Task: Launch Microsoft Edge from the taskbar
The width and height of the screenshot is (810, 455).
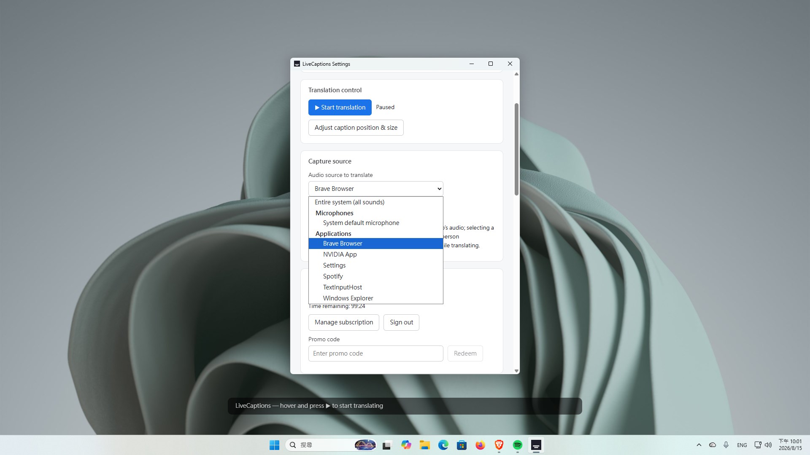Action: pyautogui.click(x=443, y=445)
